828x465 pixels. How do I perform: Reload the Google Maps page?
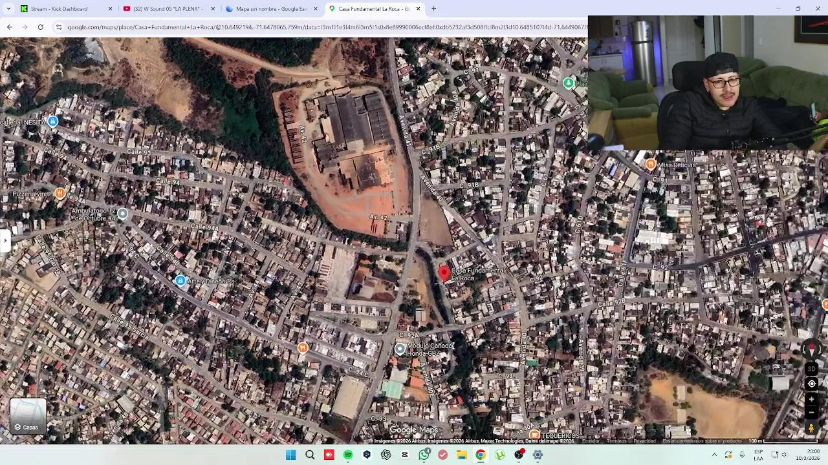[x=40, y=27]
